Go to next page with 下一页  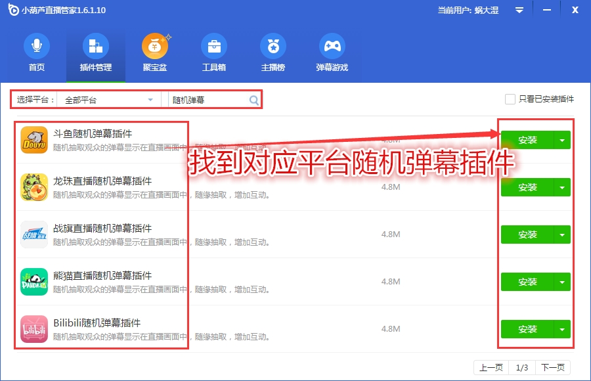pos(553,367)
